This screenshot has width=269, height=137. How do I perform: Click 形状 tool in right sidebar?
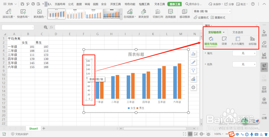click(264, 44)
